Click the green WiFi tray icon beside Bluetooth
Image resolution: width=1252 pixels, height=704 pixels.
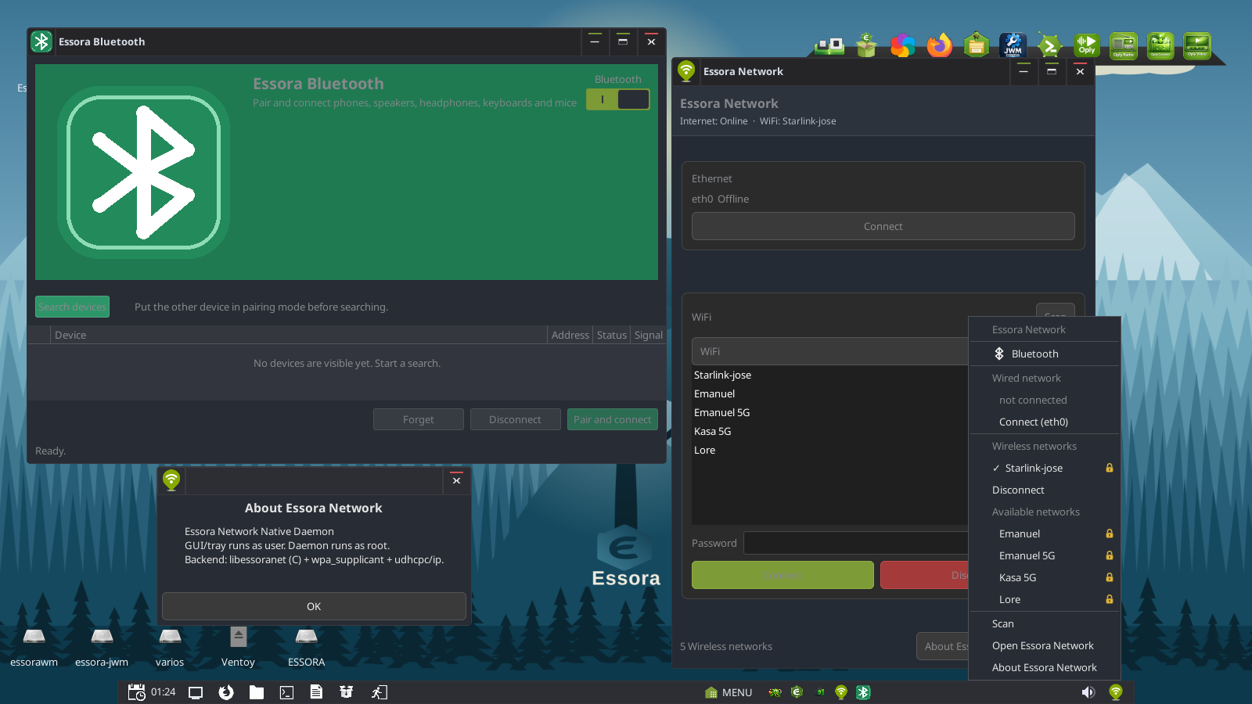(841, 692)
